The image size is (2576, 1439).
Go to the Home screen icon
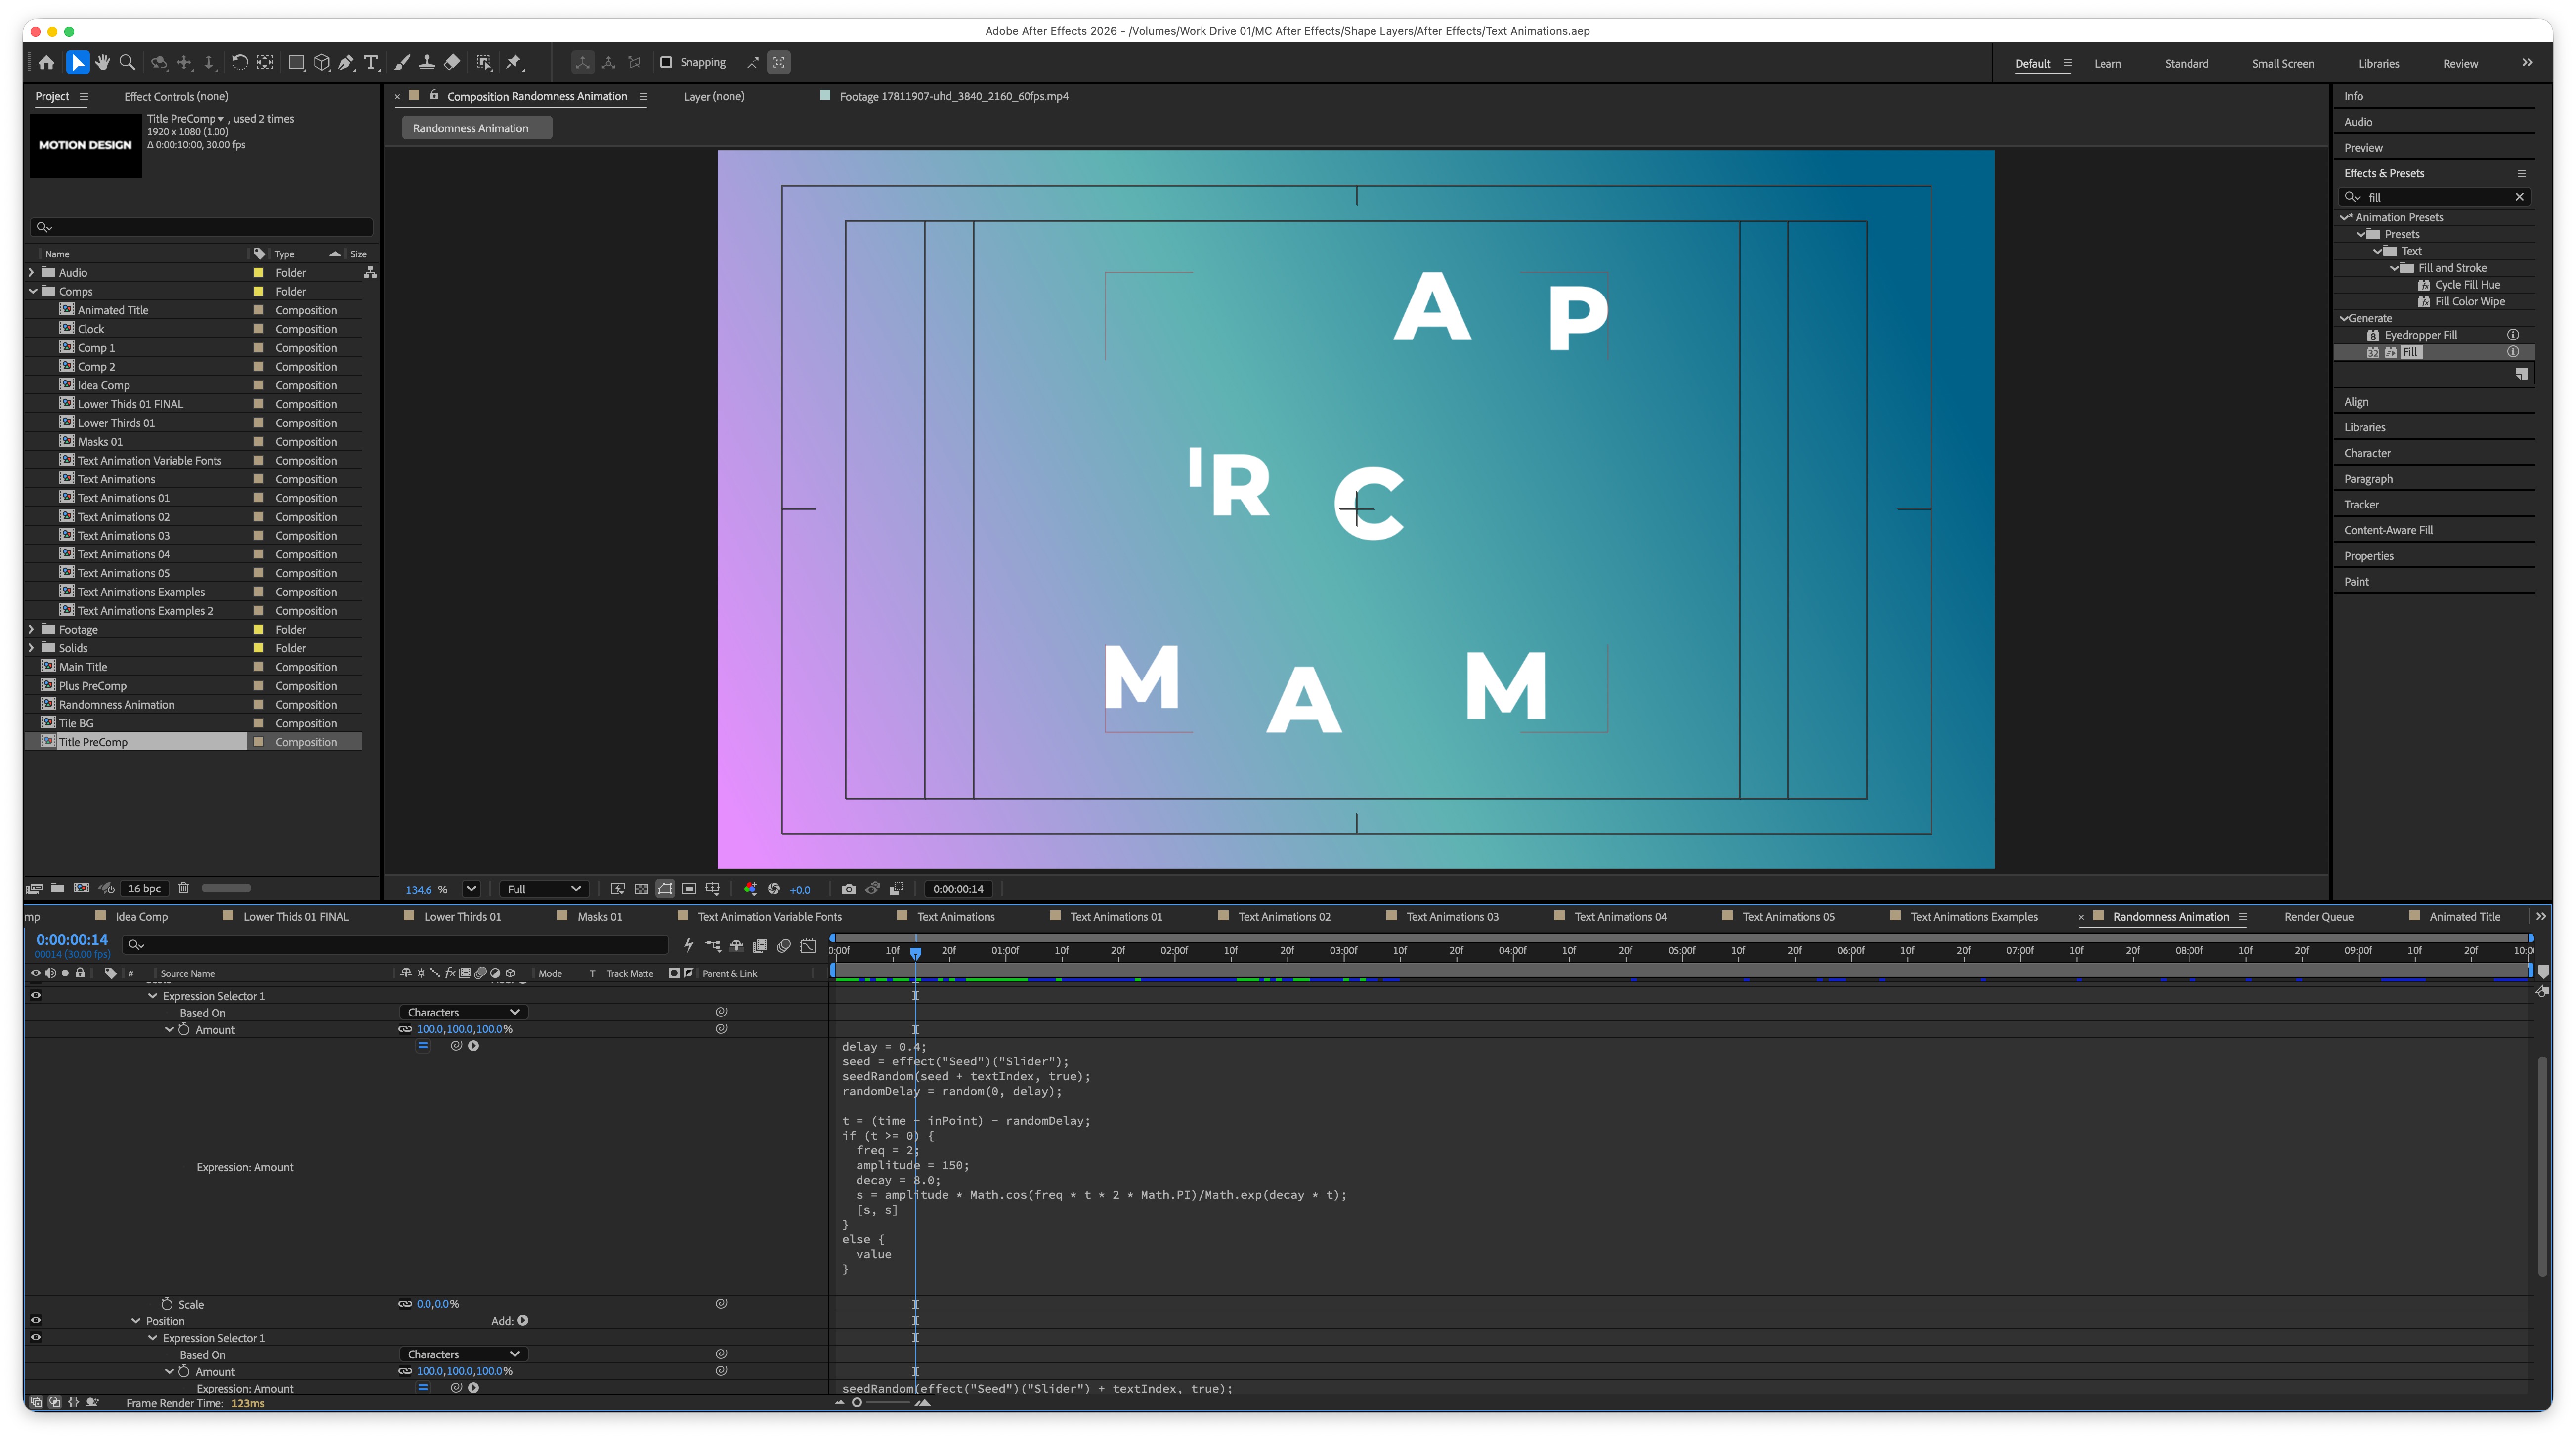point(46,62)
